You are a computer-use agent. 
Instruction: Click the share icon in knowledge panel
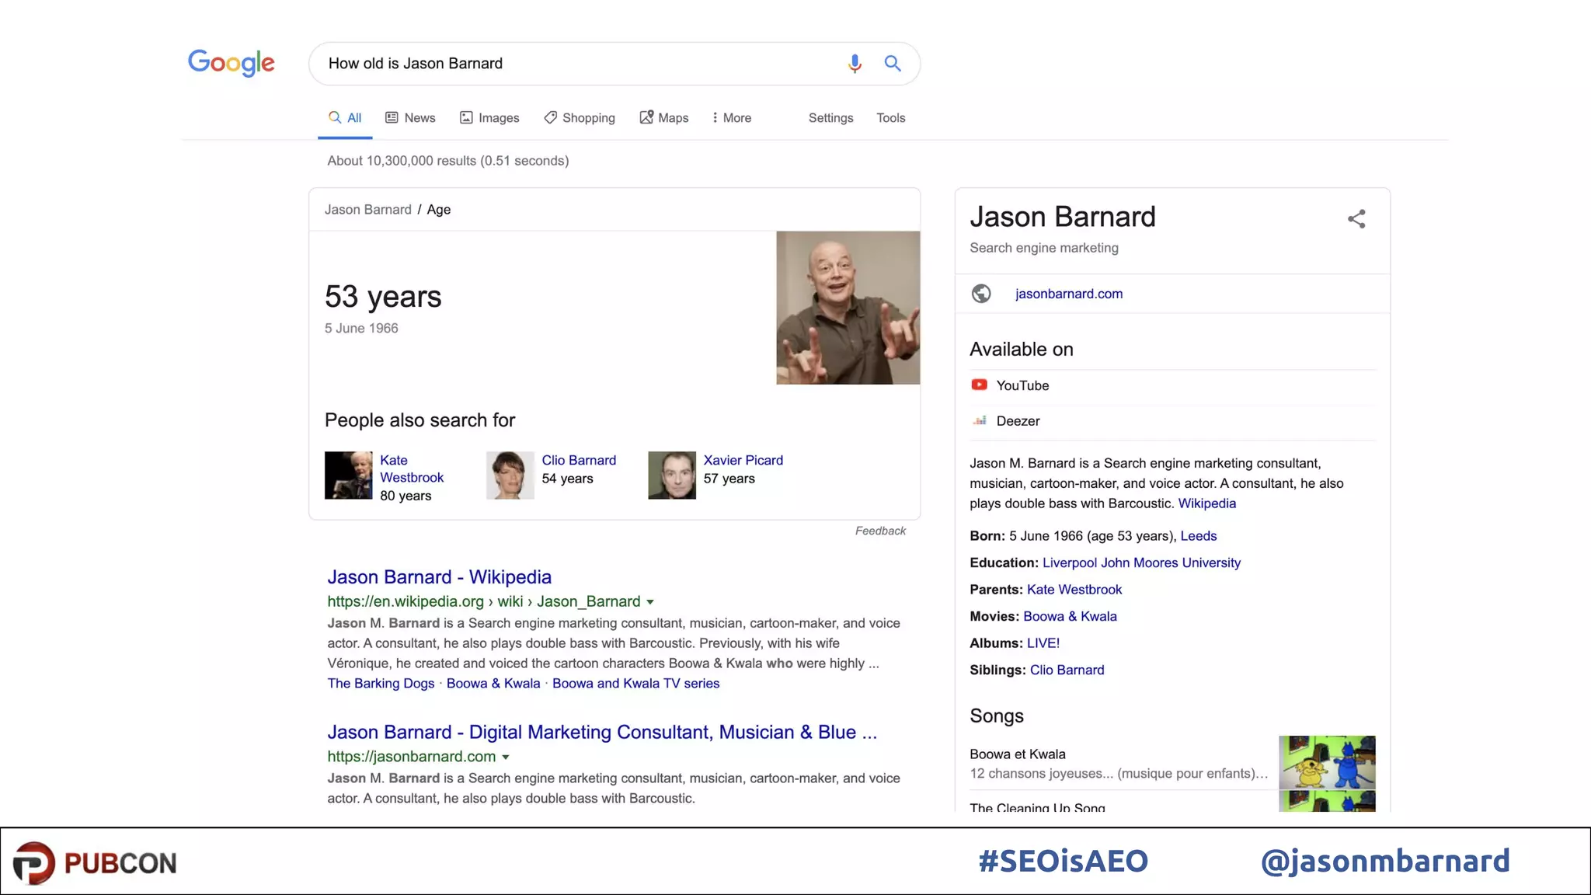coord(1356,219)
